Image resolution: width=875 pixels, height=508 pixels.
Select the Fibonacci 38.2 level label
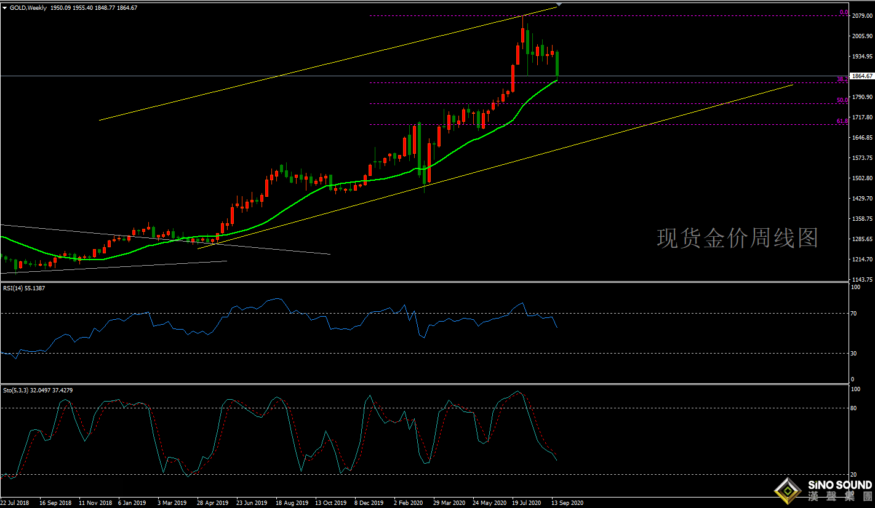(842, 79)
